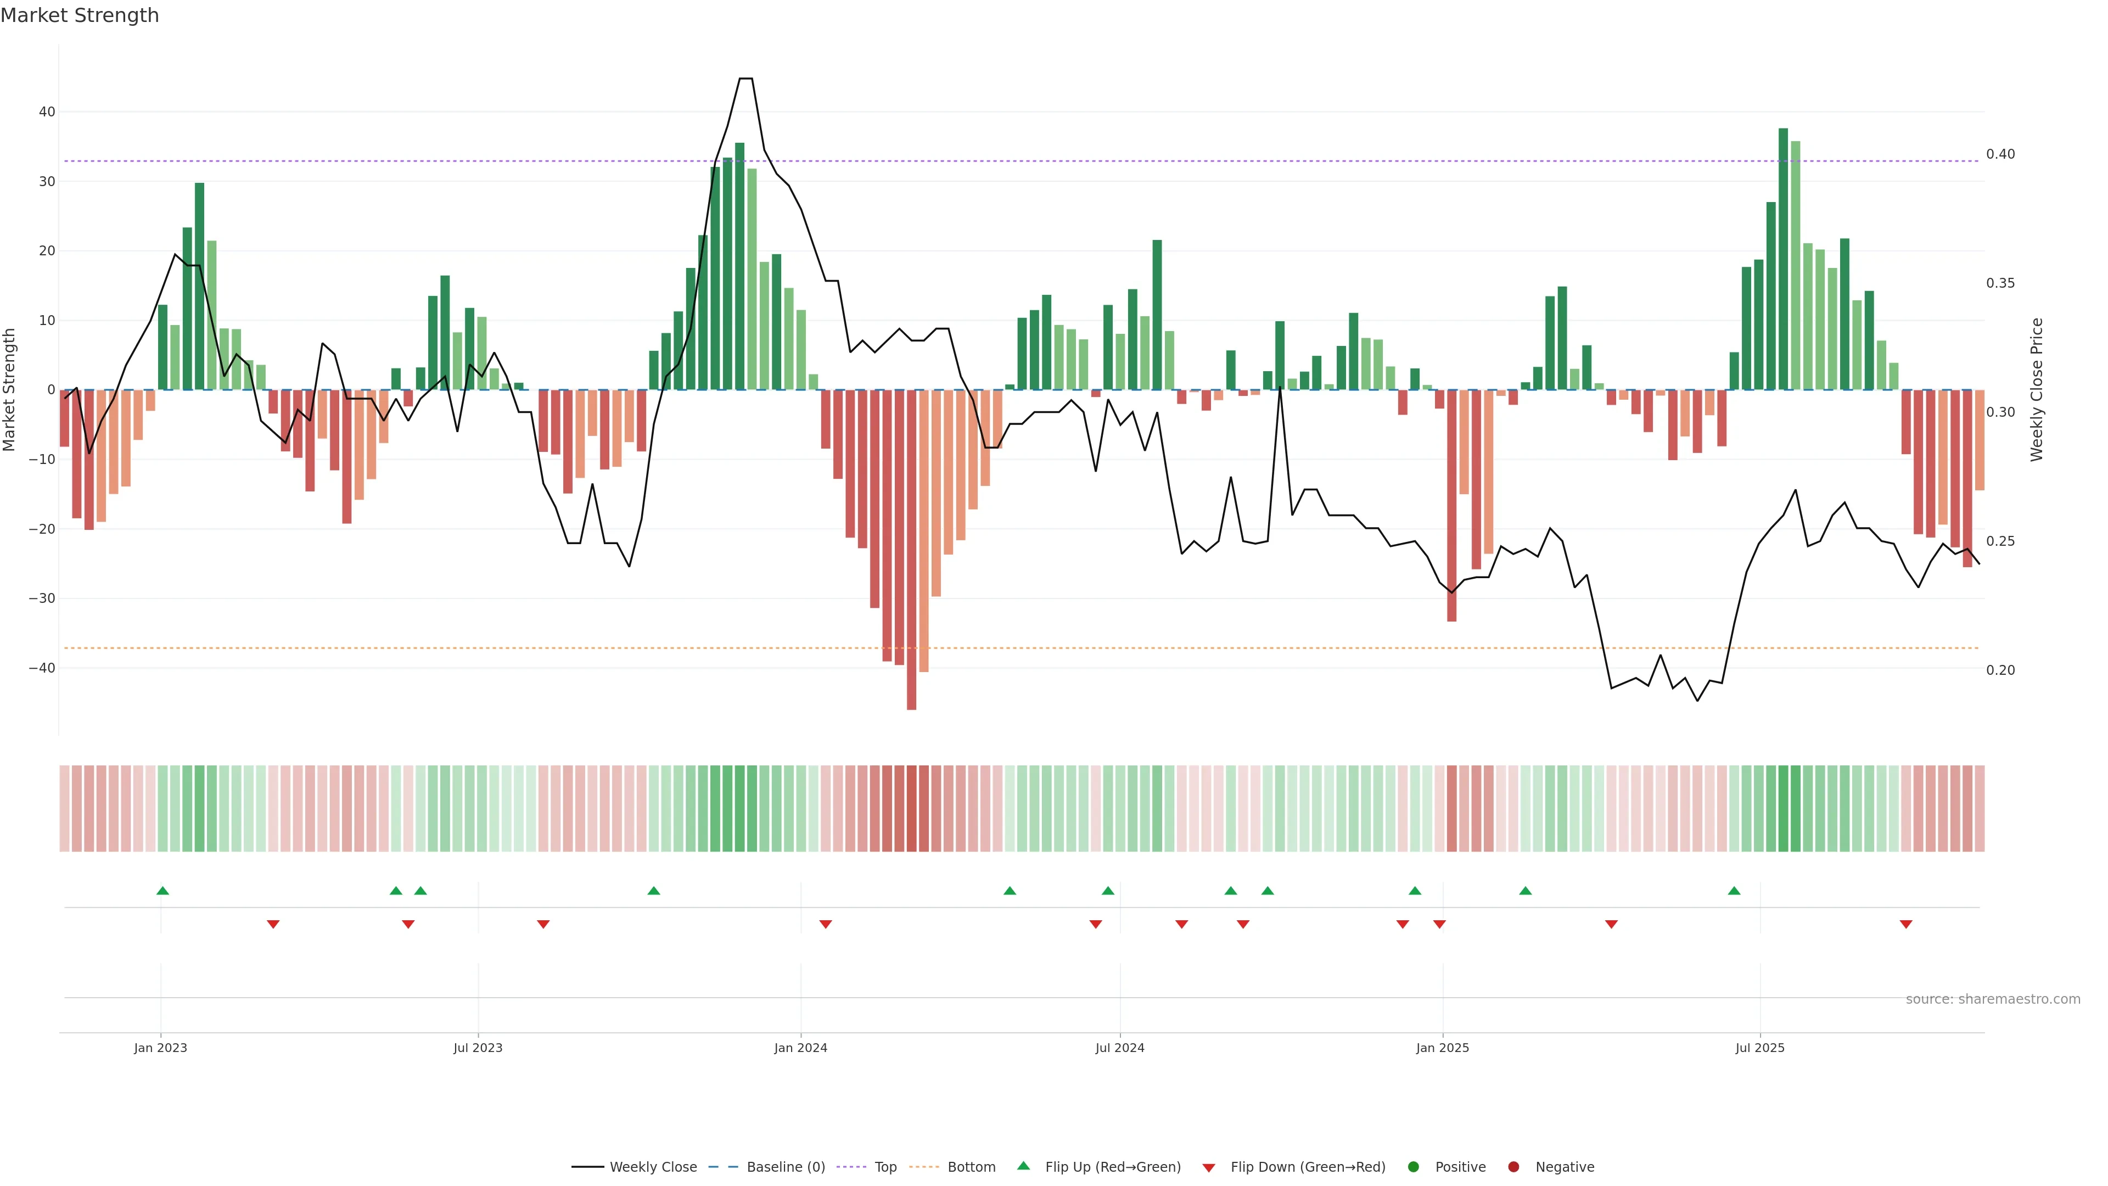2108x1186 pixels.
Task: Click the darkest red heatmap cell
Action: [x=912, y=809]
